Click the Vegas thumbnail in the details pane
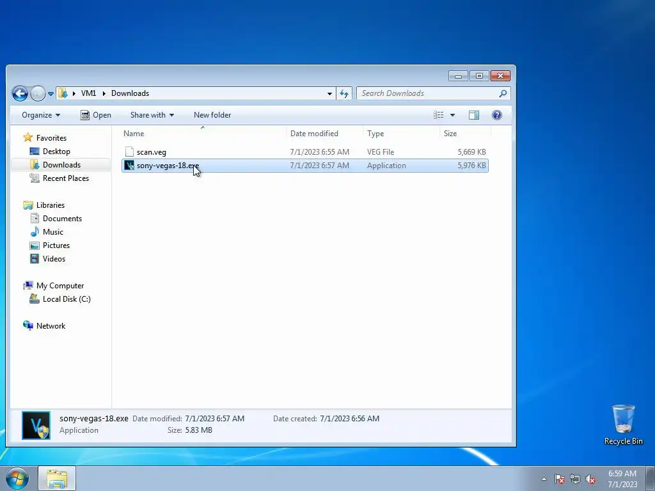 [x=36, y=425]
